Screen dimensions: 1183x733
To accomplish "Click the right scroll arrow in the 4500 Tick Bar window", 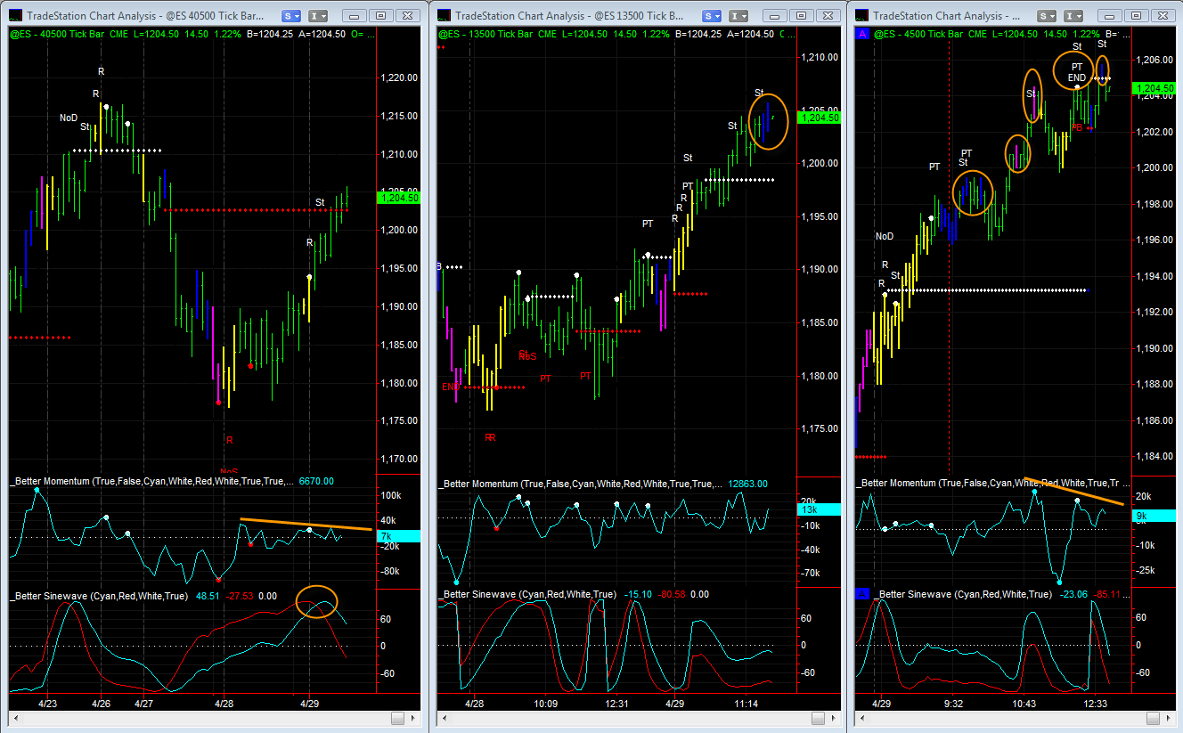I will pos(1169,718).
